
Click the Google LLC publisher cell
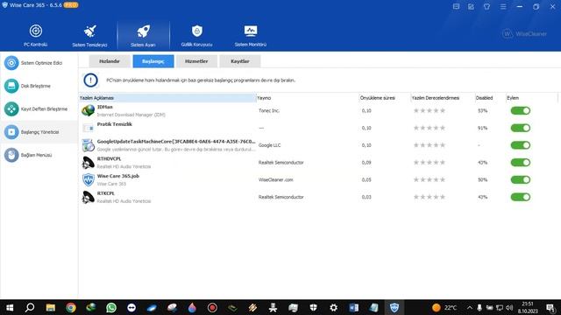(x=269, y=145)
